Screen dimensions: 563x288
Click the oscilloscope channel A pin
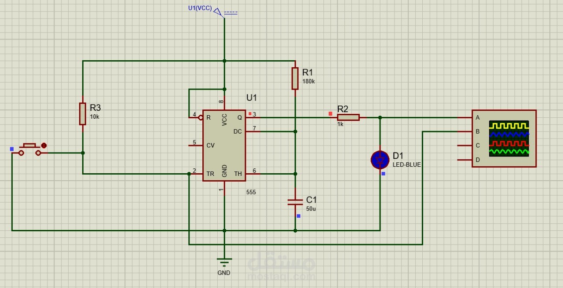pyautogui.click(x=464, y=117)
